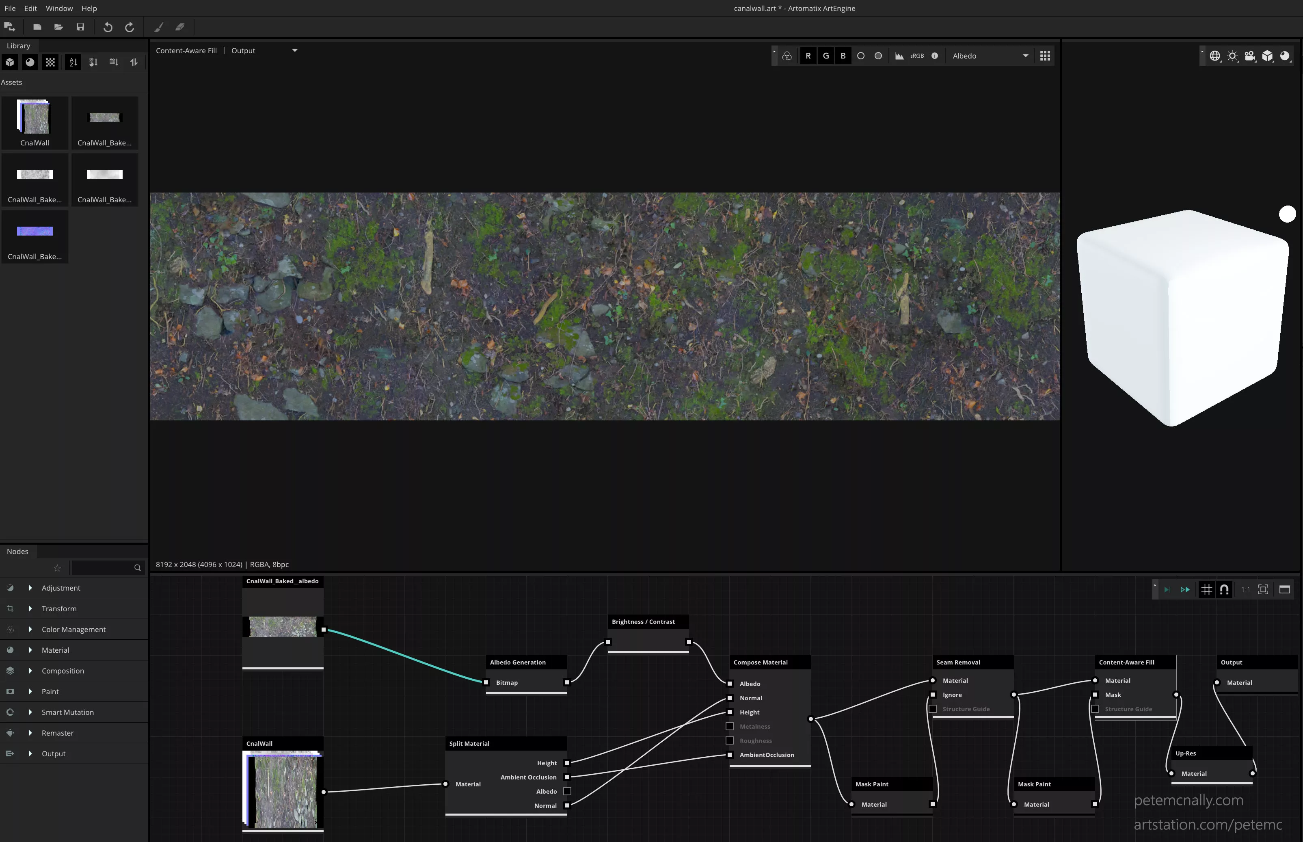Click the sun lighting settings icon
Viewport: 1303px width, 842px height.
point(1232,56)
